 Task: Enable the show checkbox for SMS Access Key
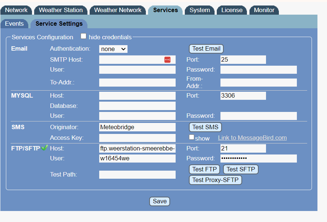[x=191, y=137]
